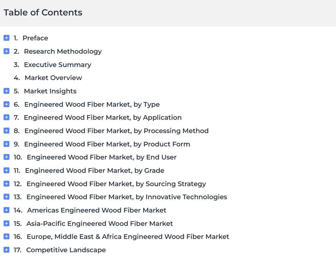Click plus icon beside Sourcing Strategy chapter
Viewport: 336px width, 258px height.
click(x=6, y=184)
